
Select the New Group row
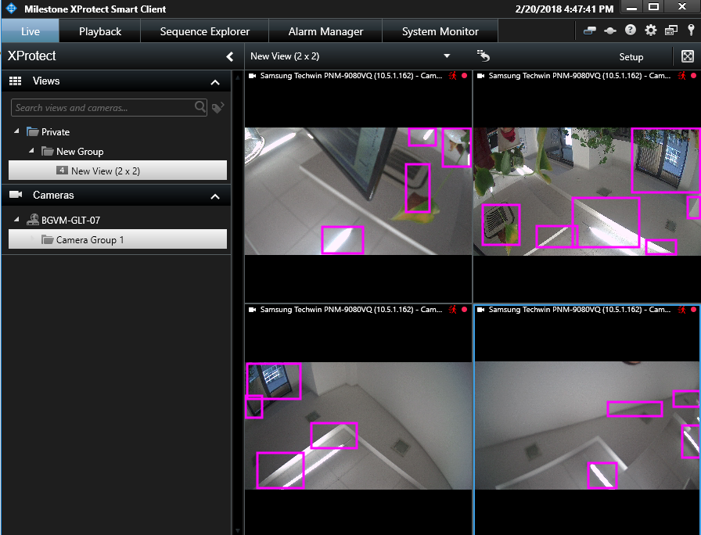tap(80, 152)
